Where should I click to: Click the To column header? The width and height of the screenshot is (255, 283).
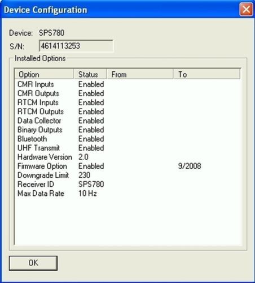click(206, 74)
